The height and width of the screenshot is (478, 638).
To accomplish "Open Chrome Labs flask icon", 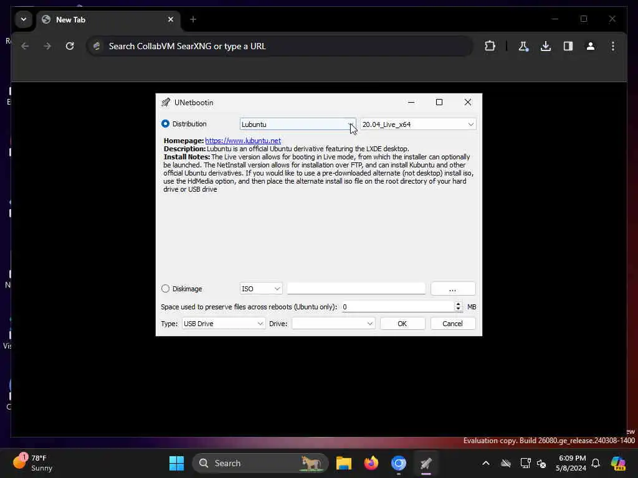I will tap(523, 46).
